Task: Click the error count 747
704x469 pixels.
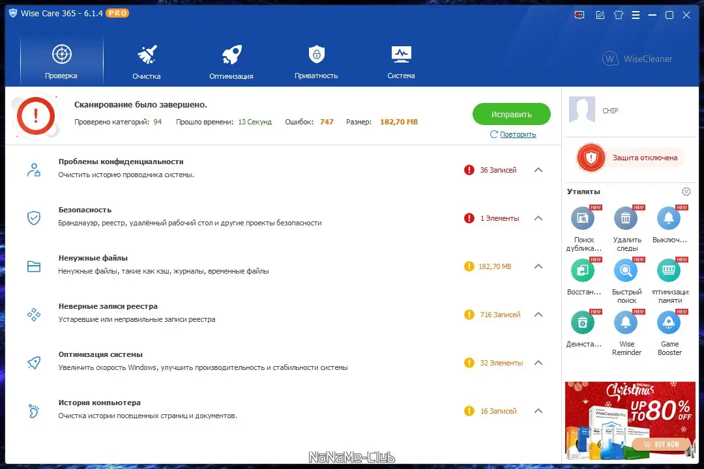Action: pyautogui.click(x=327, y=122)
